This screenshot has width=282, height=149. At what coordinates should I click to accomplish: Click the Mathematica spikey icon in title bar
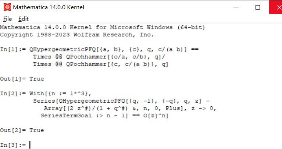coord(7,7)
